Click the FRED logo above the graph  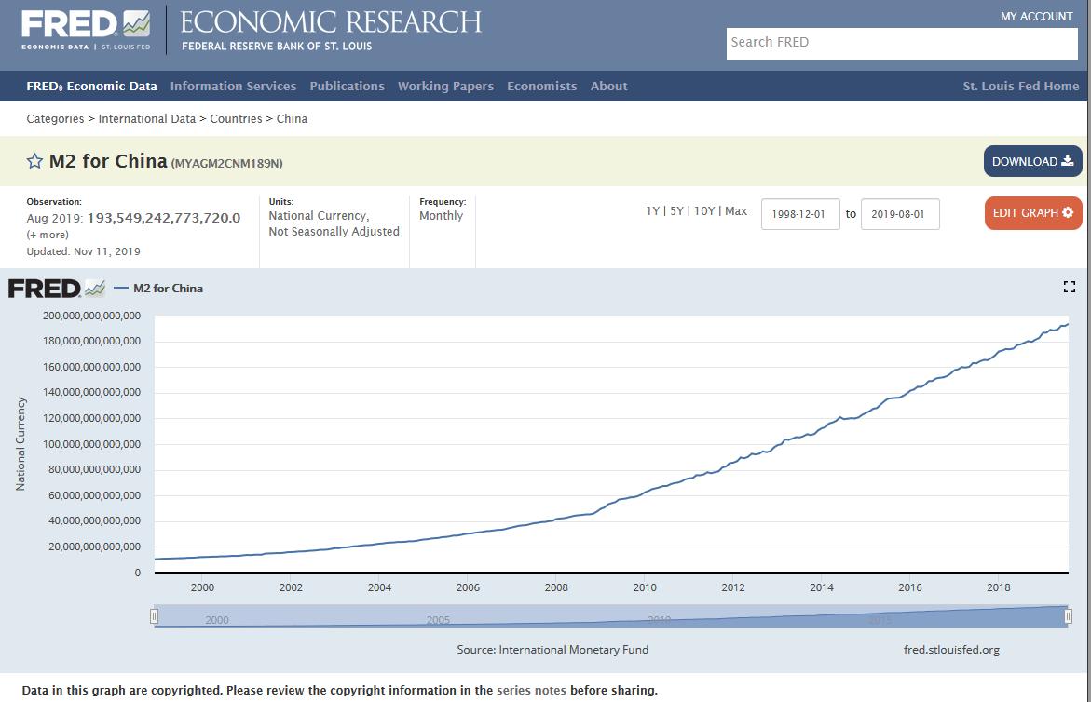point(56,289)
